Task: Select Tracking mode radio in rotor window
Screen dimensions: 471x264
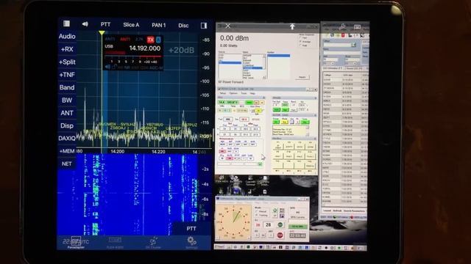Action: coord(257,215)
